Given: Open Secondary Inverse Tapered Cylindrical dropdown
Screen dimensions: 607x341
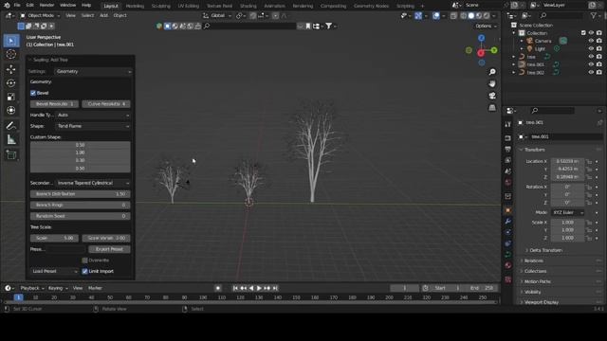Looking at the screenshot, I should click(x=93, y=183).
